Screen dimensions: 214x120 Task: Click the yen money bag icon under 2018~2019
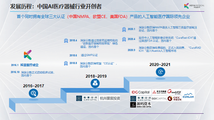click(95, 83)
